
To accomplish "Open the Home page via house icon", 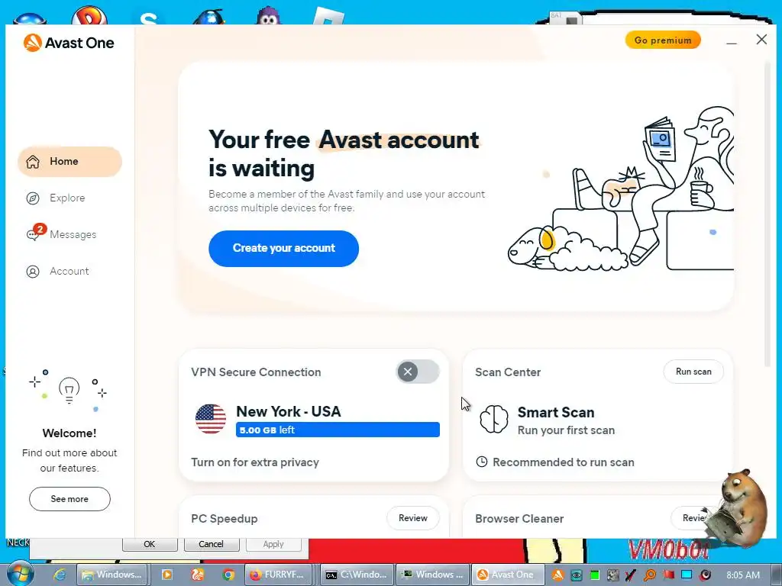I will point(33,162).
